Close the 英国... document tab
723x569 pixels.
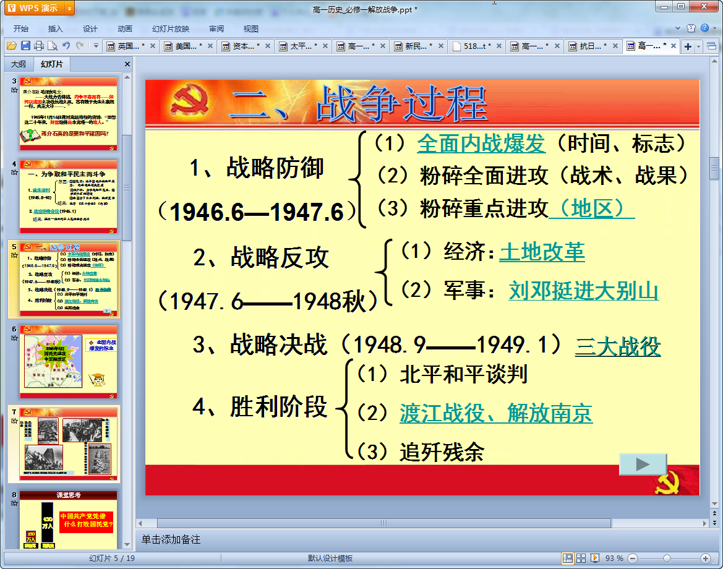(153, 46)
